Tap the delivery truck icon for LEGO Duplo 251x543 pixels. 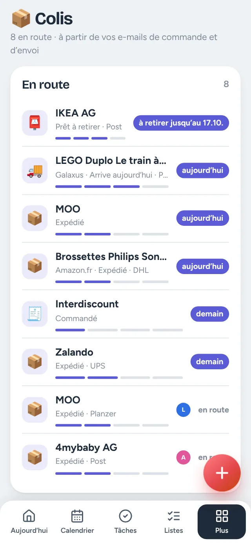[x=35, y=171]
